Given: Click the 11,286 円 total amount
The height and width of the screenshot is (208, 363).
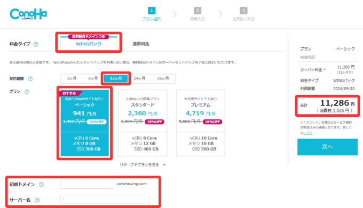Looking at the screenshot, I should [337, 103].
